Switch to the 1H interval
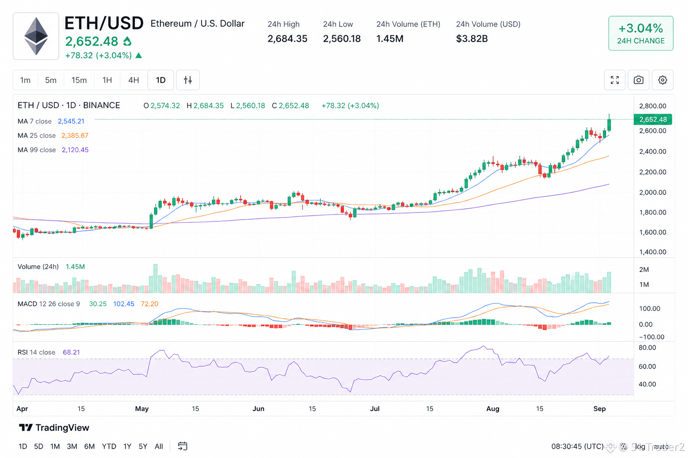The height and width of the screenshot is (458, 688). click(x=107, y=80)
